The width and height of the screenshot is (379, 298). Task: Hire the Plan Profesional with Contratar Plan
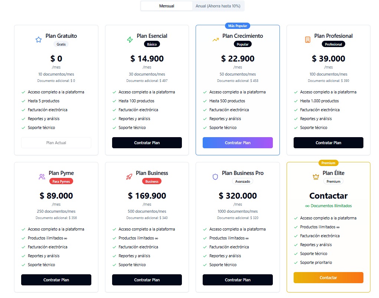tap(328, 143)
